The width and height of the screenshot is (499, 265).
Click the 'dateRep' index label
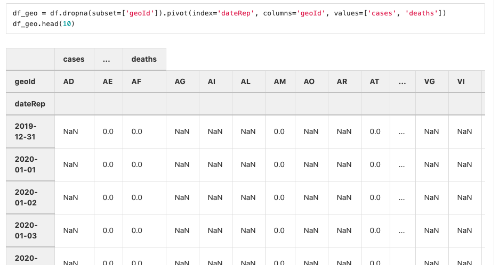coord(30,104)
